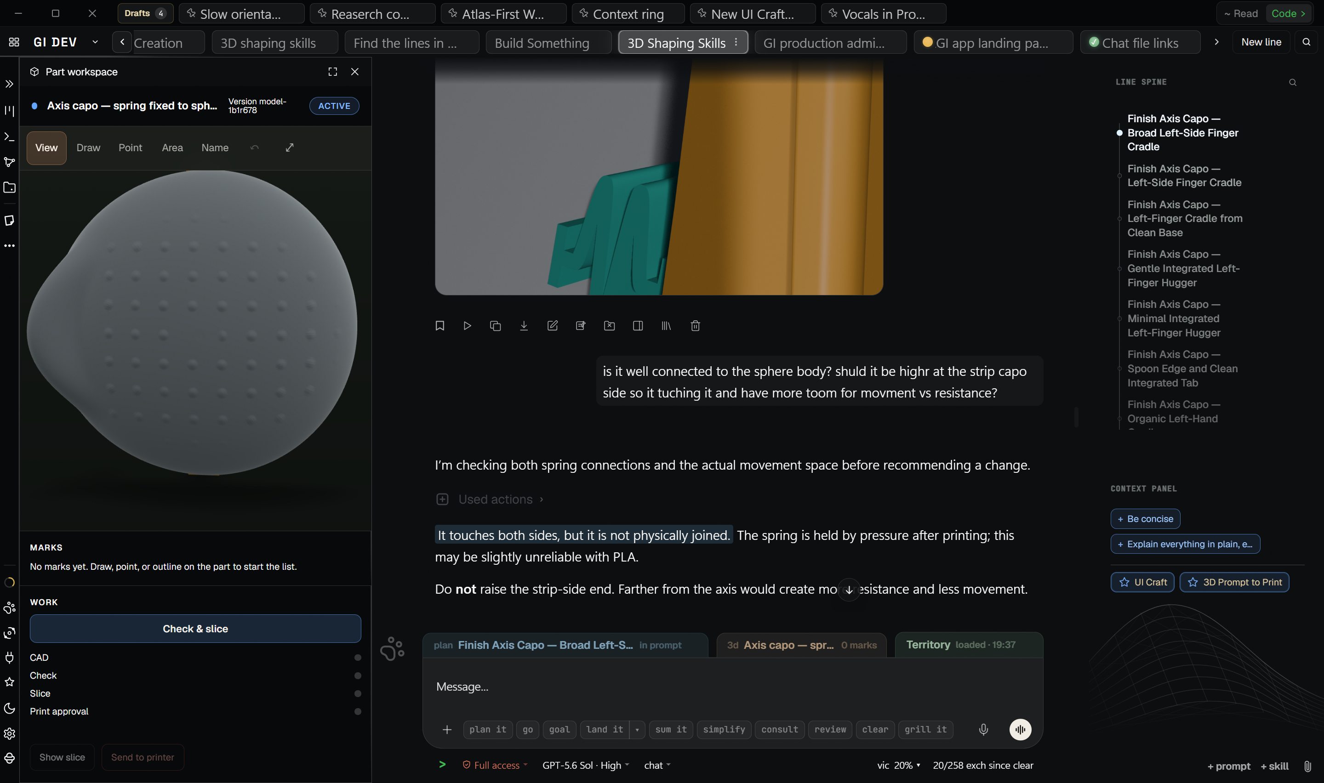The width and height of the screenshot is (1324, 783).
Task: Select the Point mode in Part workspace
Action: point(131,148)
